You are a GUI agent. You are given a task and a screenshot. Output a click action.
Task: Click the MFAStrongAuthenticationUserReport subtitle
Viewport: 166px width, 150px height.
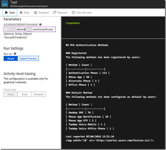(29, 6)
